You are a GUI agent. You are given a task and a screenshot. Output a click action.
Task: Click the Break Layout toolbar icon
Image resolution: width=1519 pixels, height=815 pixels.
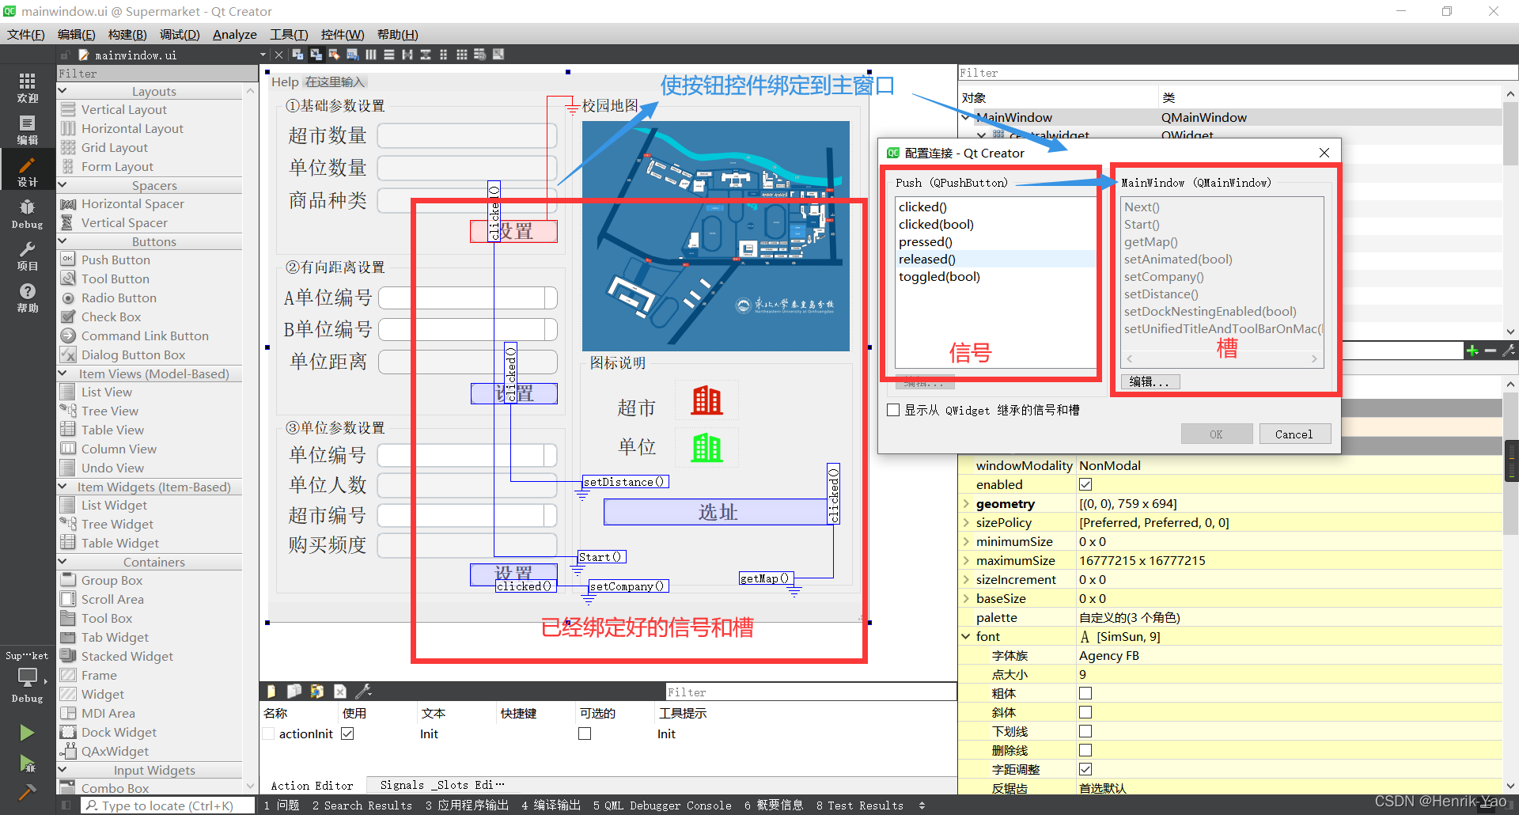click(x=479, y=55)
